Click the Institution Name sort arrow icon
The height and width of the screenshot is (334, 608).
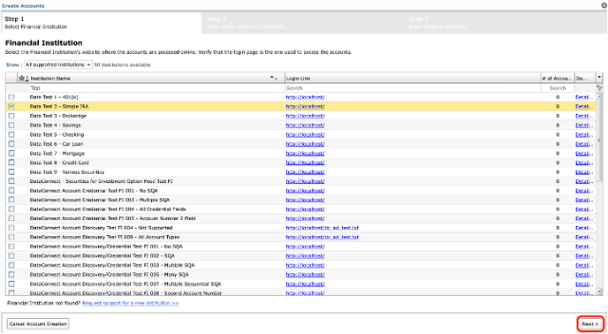[272, 78]
